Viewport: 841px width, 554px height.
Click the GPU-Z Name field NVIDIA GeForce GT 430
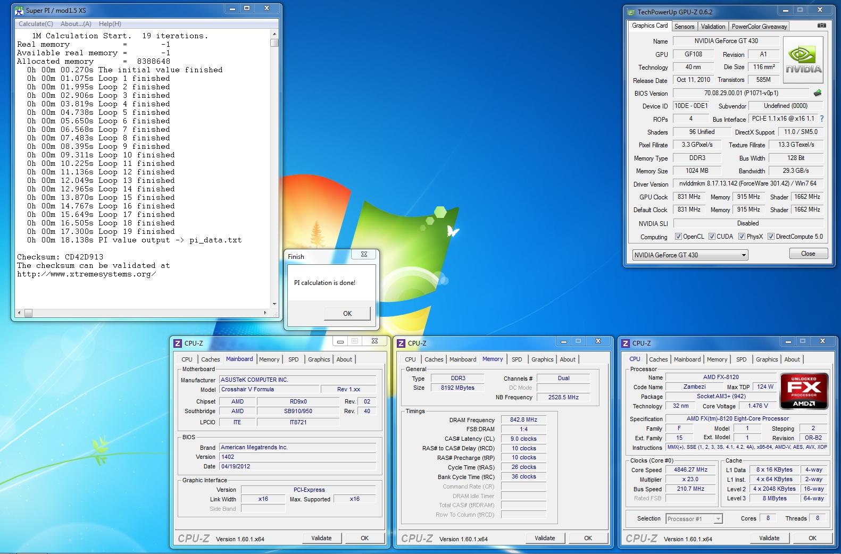click(726, 41)
